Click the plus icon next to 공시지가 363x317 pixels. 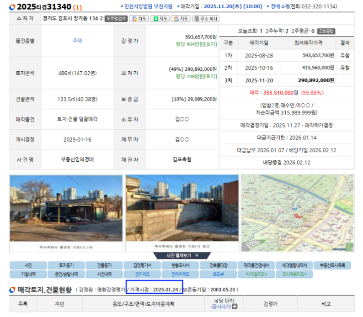point(235,306)
